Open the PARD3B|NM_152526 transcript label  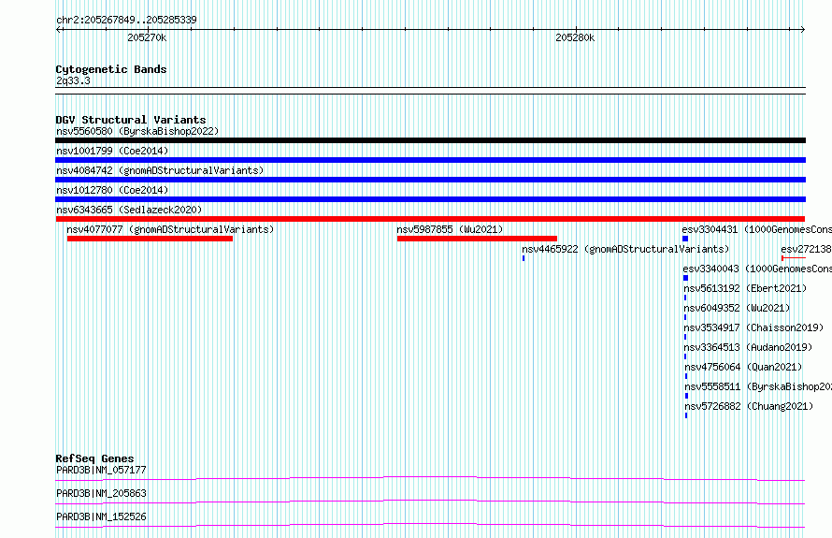(101, 516)
